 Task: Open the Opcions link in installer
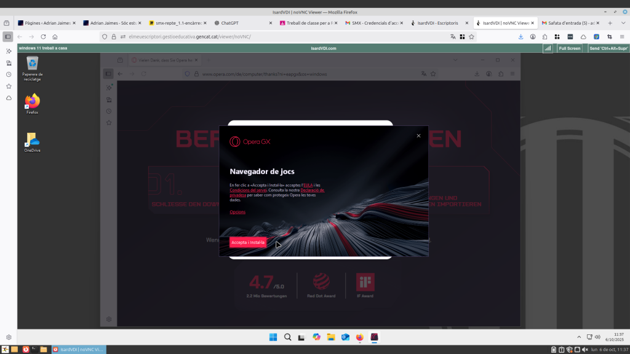tap(237, 212)
